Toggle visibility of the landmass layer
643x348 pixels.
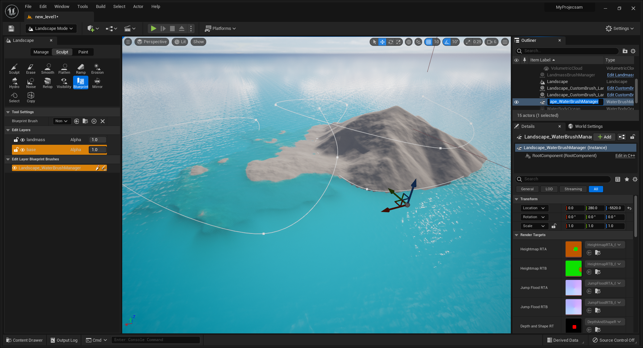[x=23, y=140]
